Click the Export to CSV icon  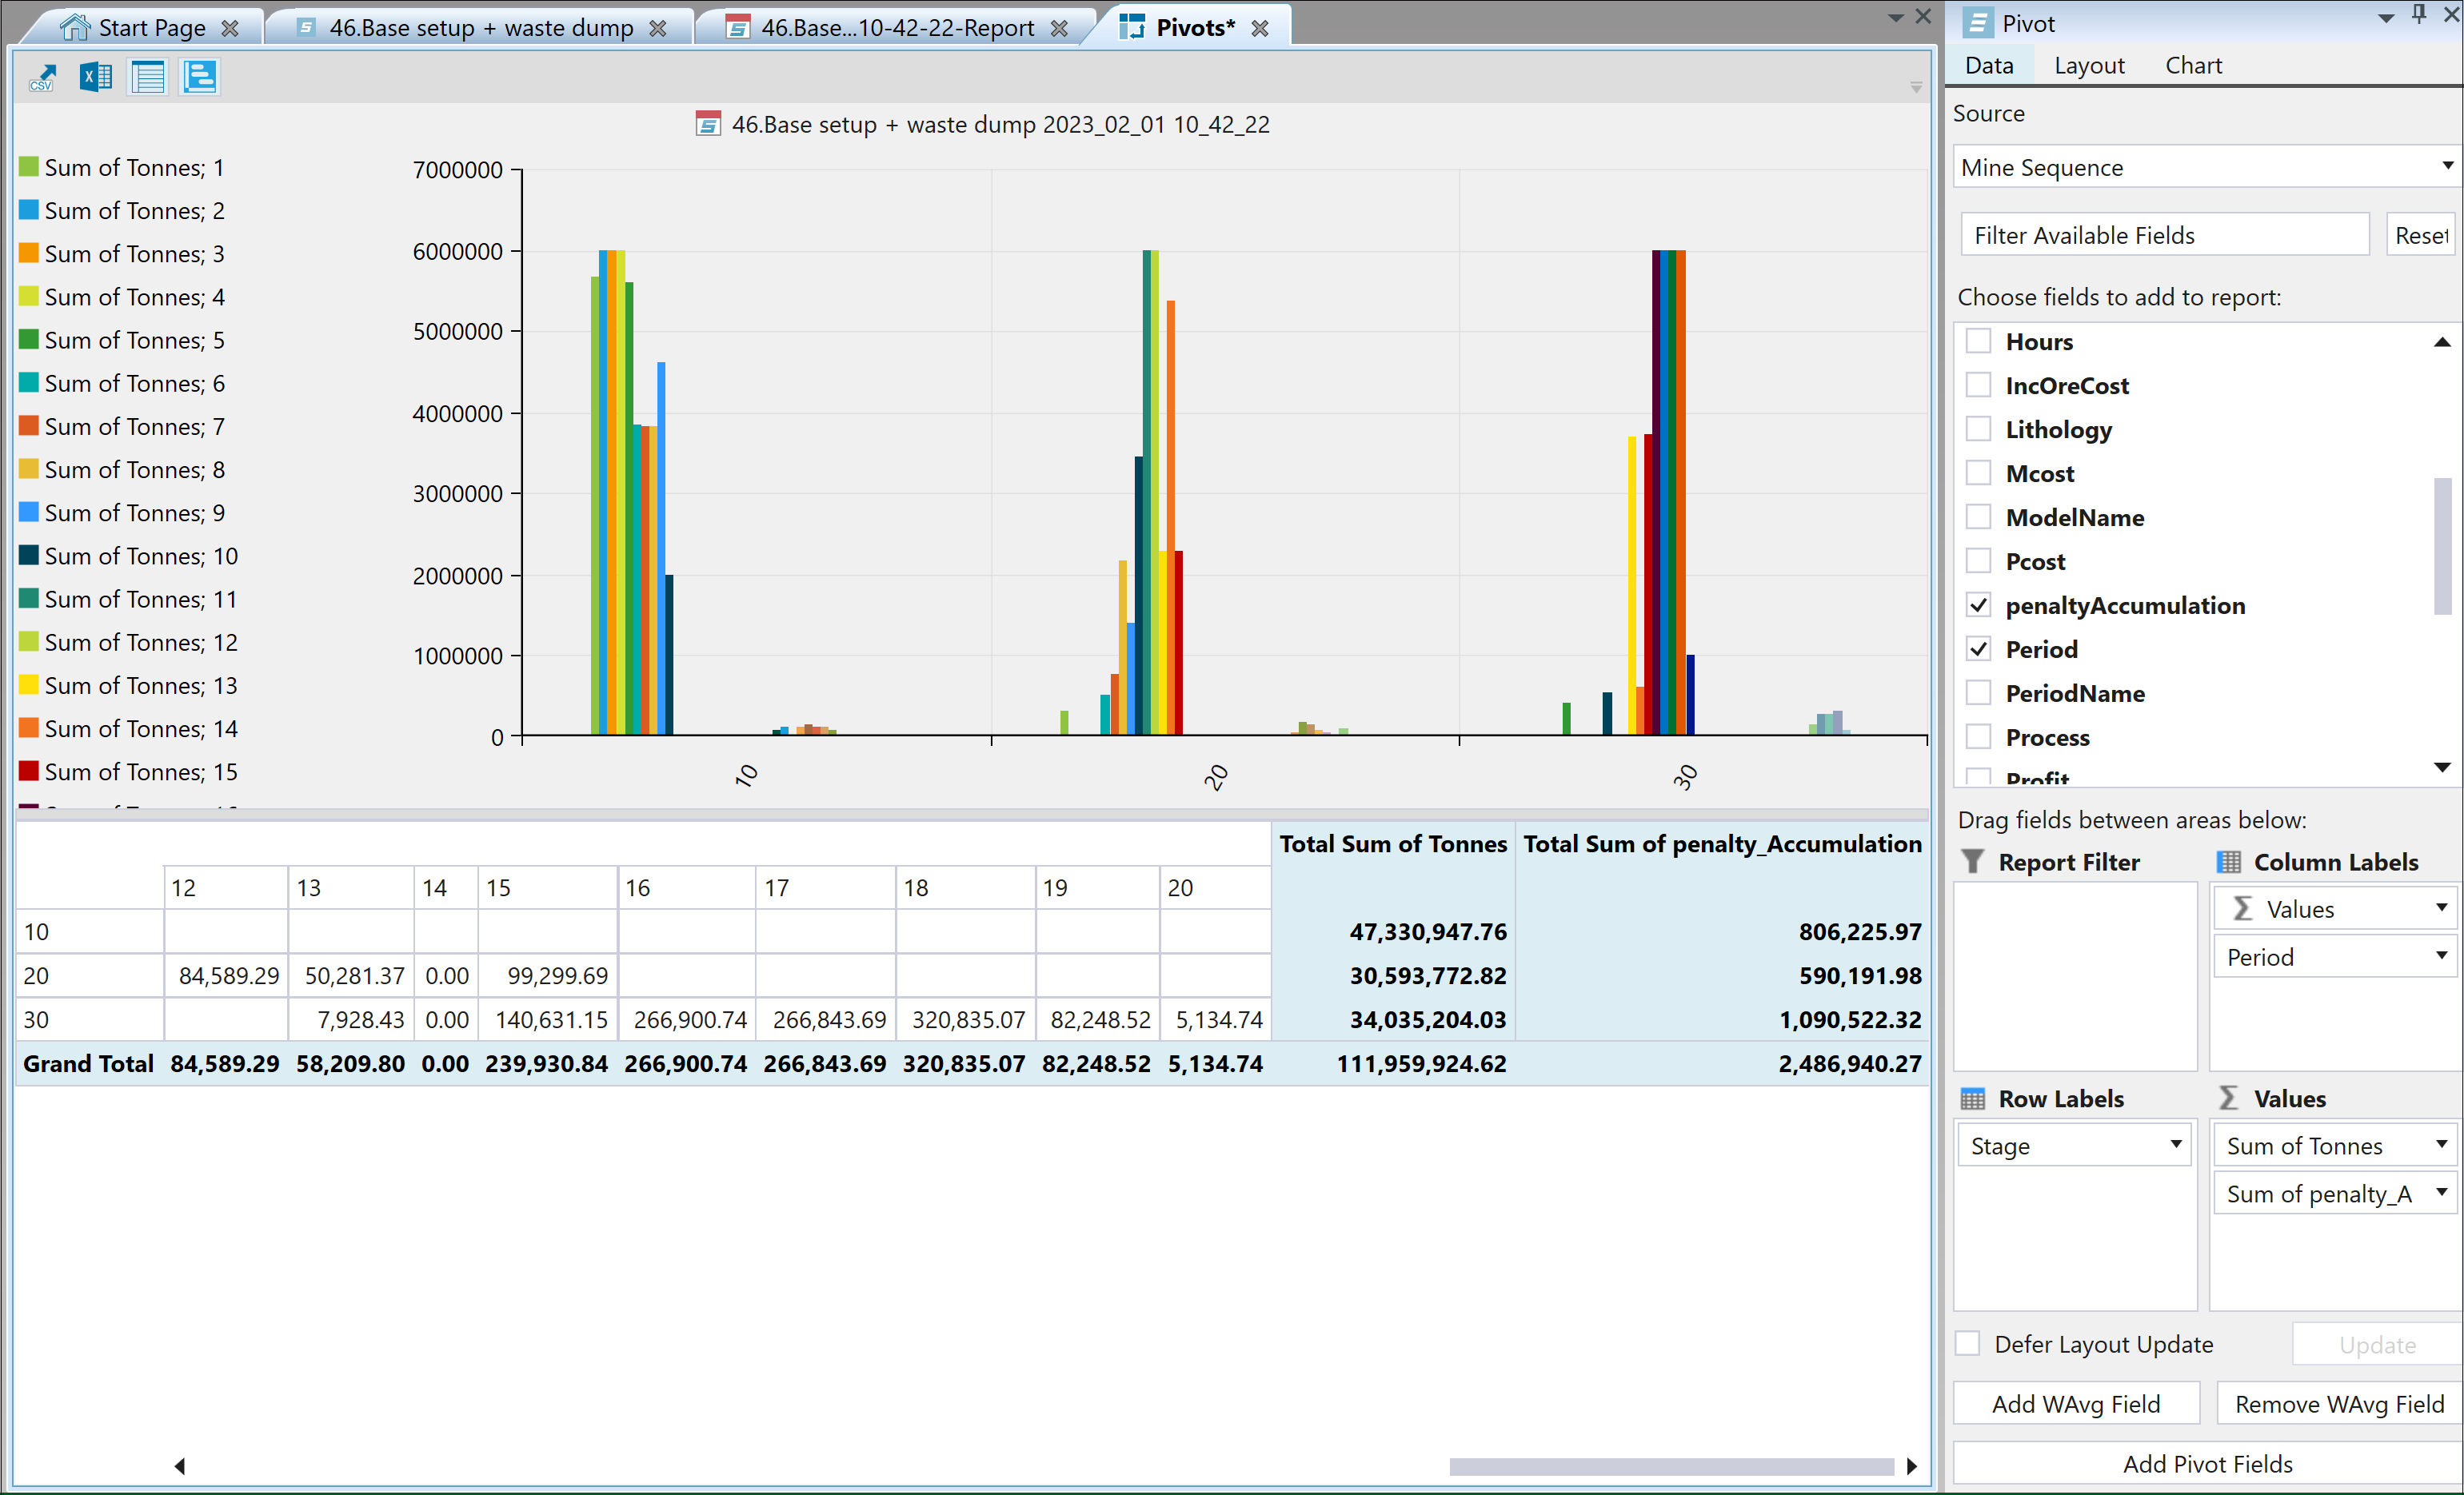pyautogui.click(x=42, y=77)
